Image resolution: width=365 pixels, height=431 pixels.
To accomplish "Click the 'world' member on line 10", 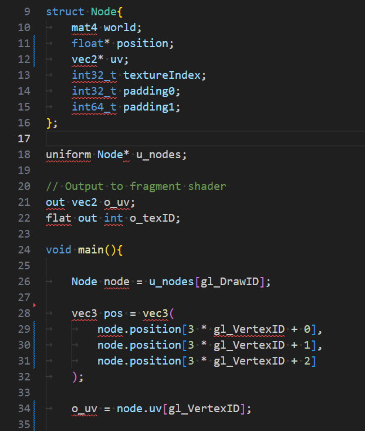I will click(120, 28).
